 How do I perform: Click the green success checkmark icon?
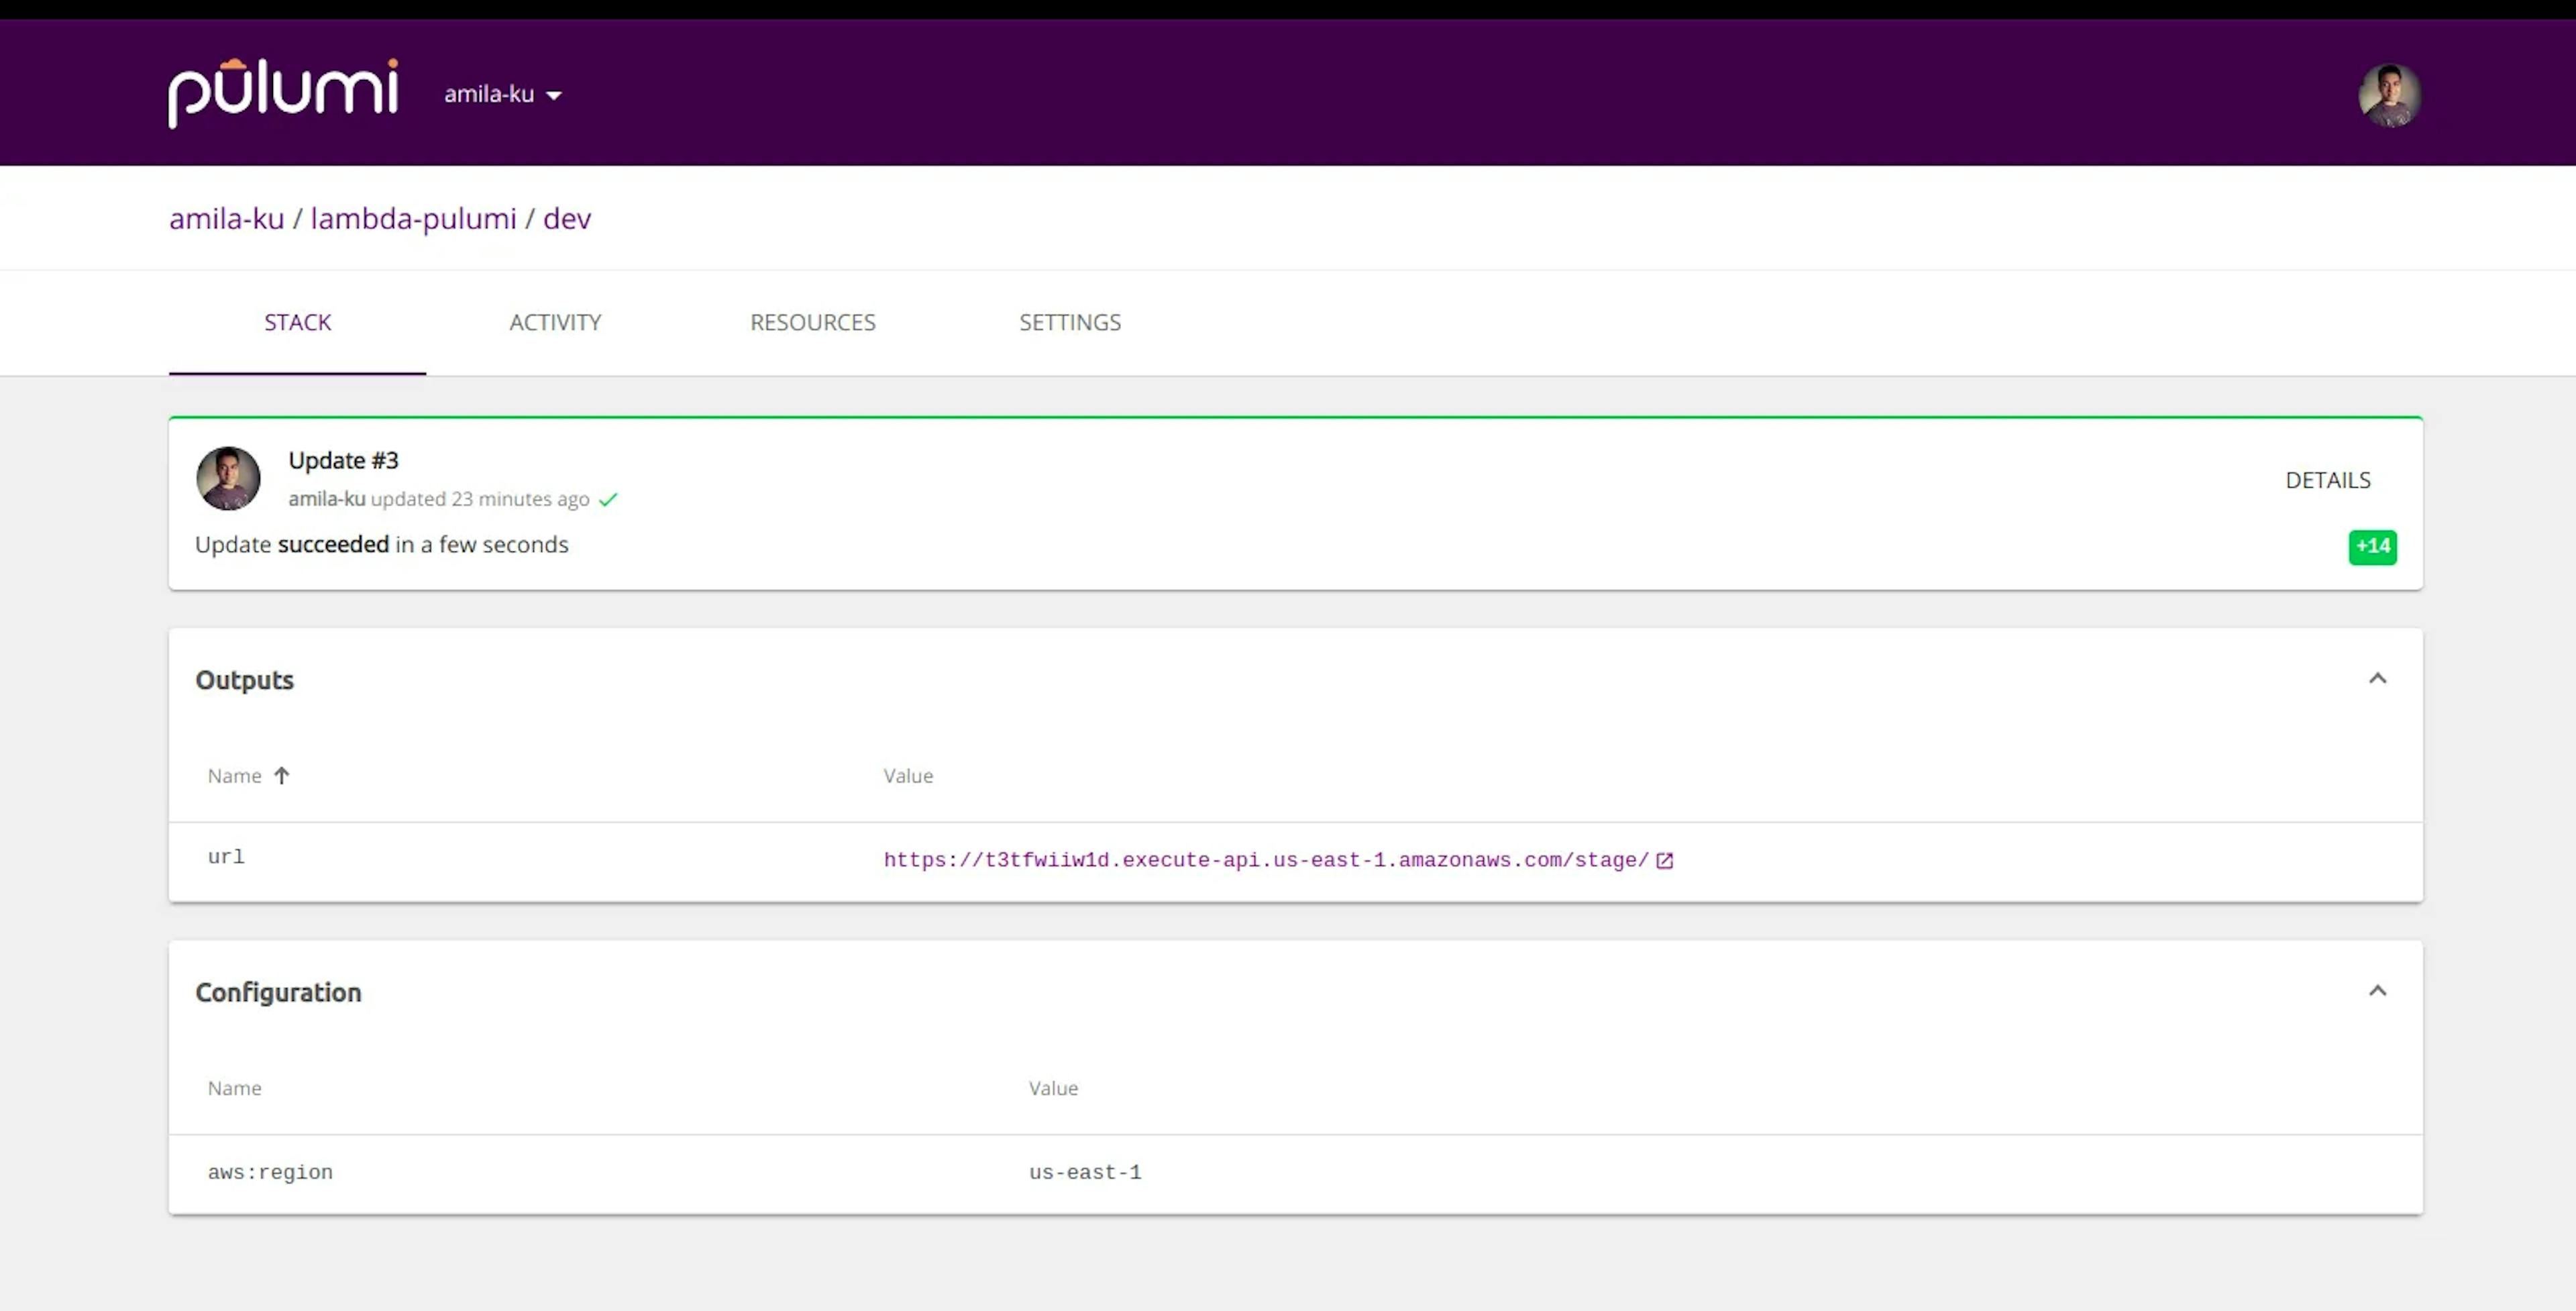click(x=608, y=499)
